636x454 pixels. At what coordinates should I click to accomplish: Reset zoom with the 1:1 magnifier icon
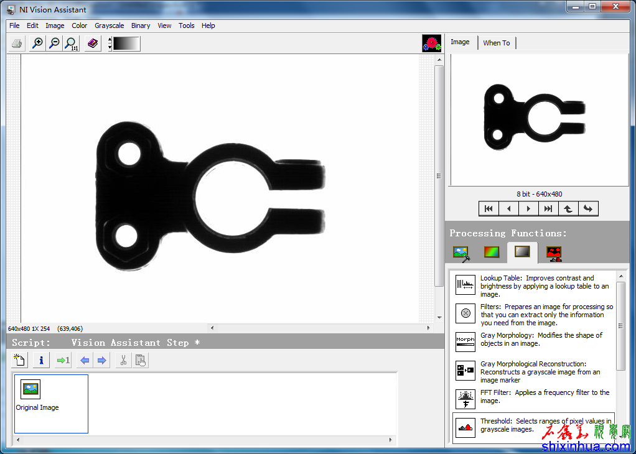coord(71,44)
